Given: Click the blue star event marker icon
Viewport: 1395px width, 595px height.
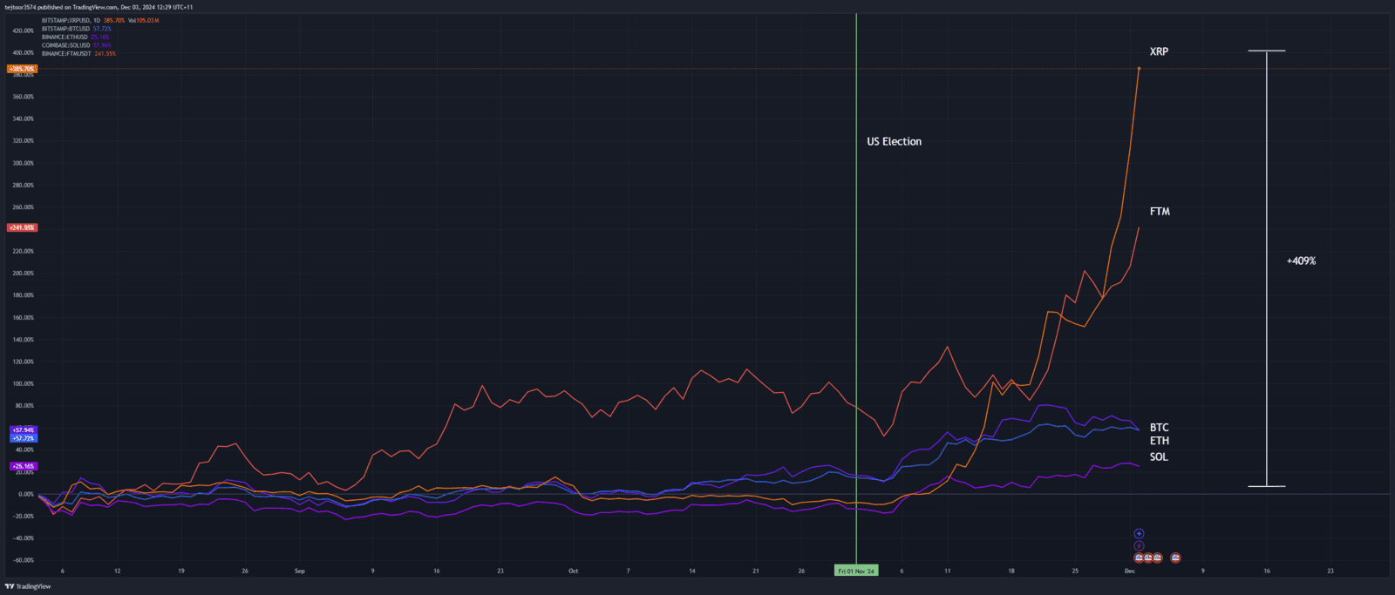Looking at the screenshot, I should 1139,534.
